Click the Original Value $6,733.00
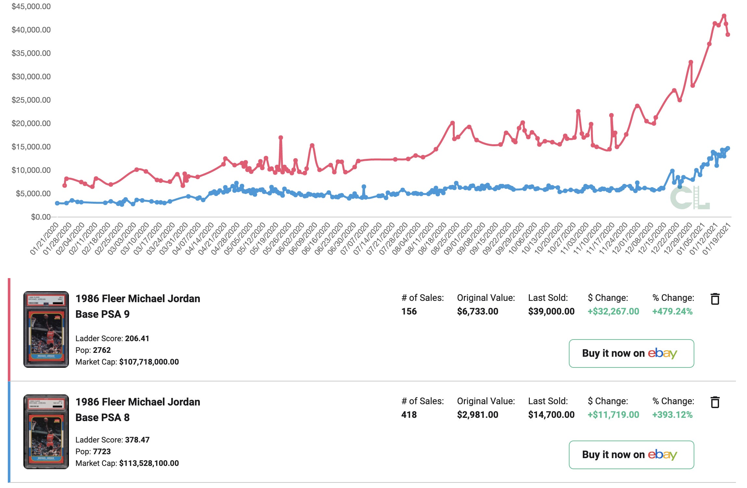This screenshot has height=488, width=747. click(x=478, y=311)
